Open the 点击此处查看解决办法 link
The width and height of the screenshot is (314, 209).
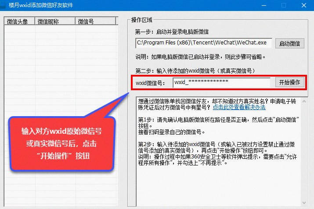[239, 107]
